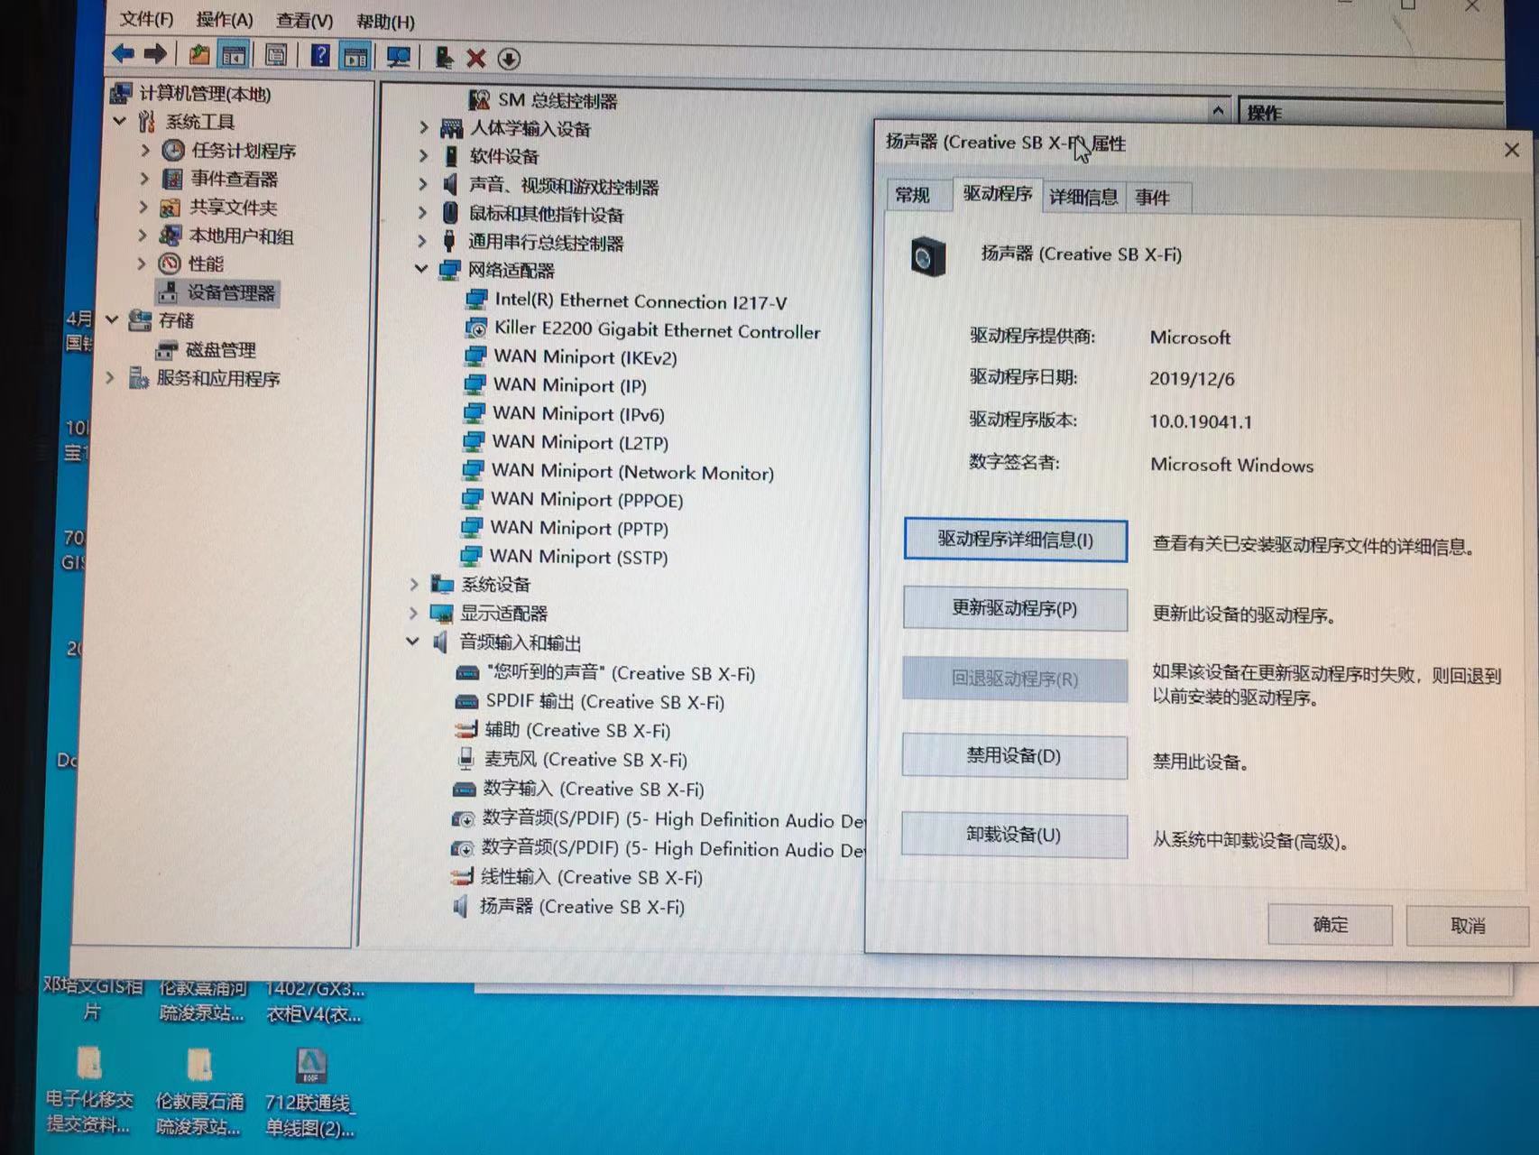Select 事件查看器 tree item

point(234,179)
